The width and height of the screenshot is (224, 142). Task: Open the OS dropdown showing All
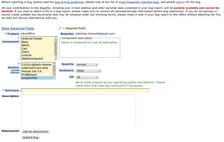click(x=87, y=77)
